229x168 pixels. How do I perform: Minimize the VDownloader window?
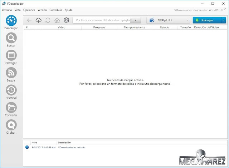click(x=202, y=4)
